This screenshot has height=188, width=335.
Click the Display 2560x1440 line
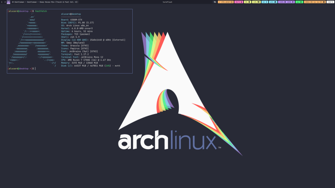(x=93, y=40)
